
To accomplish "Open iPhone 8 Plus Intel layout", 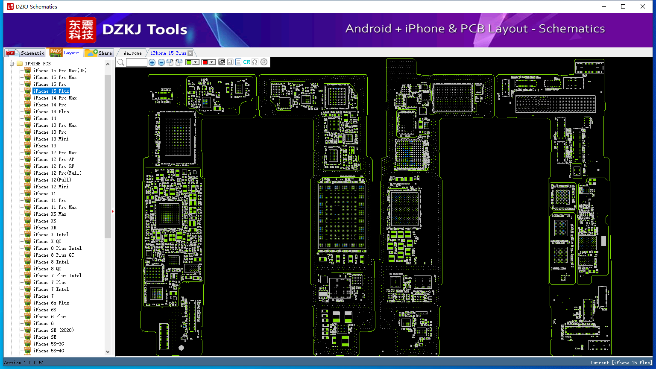I will pos(58,248).
